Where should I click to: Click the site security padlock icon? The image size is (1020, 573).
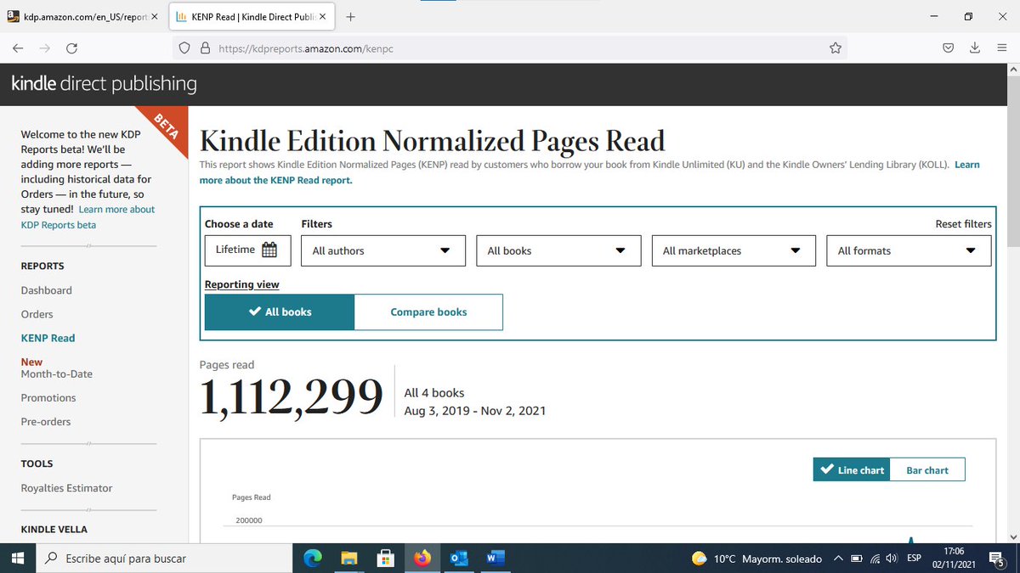tap(205, 48)
